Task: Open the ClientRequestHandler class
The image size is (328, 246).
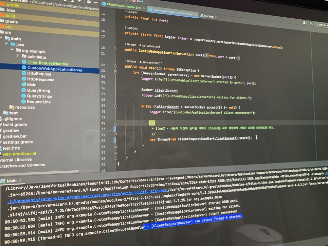Action: (48, 63)
